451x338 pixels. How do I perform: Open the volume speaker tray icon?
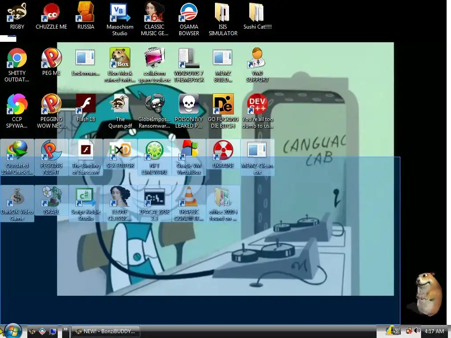417,331
